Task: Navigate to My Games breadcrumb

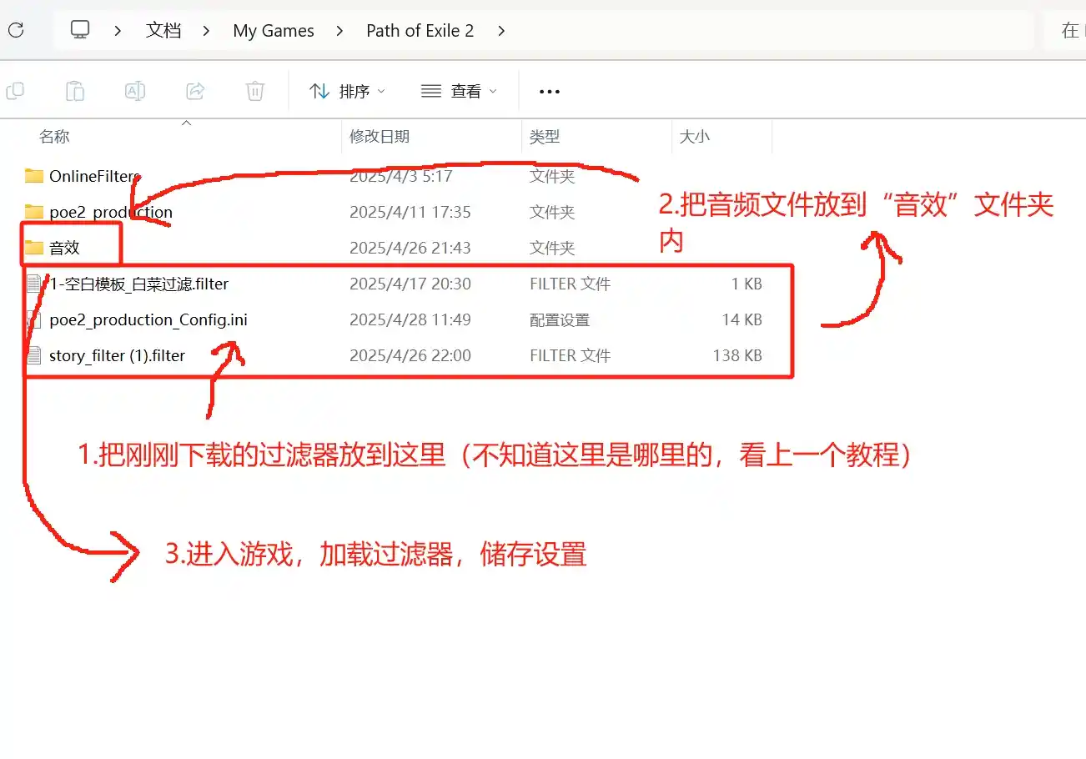Action: click(x=274, y=31)
